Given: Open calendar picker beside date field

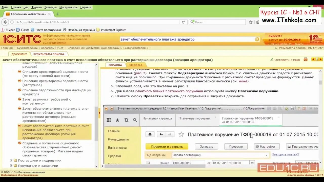Looking at the screenshot, I should (252, 163).
